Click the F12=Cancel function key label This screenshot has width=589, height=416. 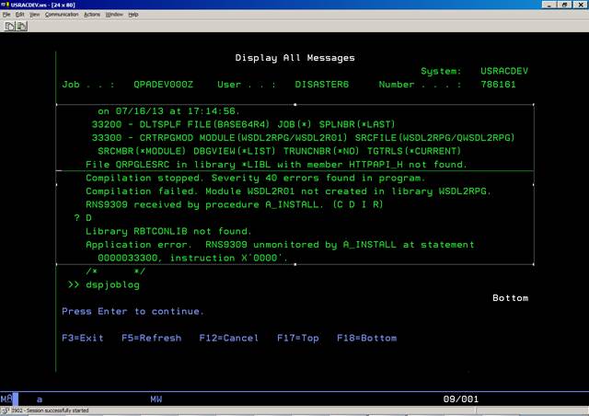coord(229,338)
